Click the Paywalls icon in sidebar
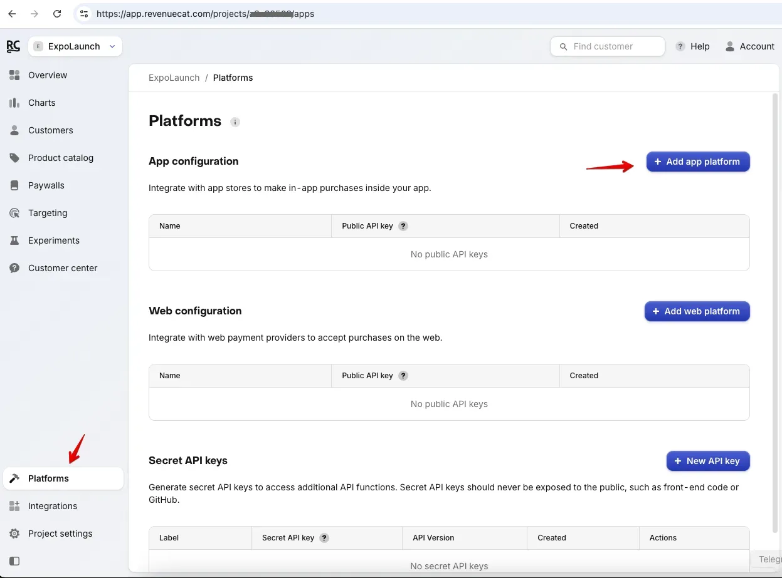782x578 pixels. point(14,185)
